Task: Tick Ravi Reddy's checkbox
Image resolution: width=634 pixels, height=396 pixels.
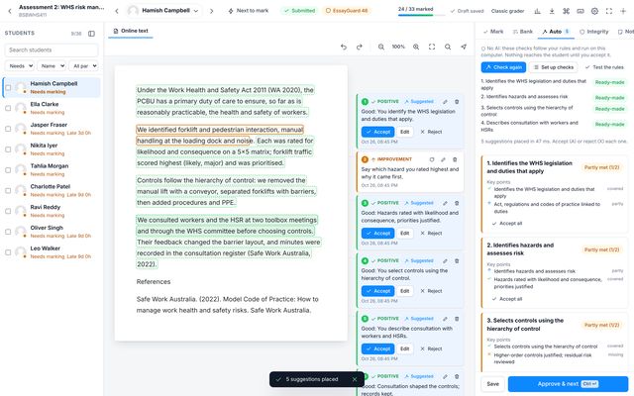Action: pyautogui.click(x=8, y=211)
